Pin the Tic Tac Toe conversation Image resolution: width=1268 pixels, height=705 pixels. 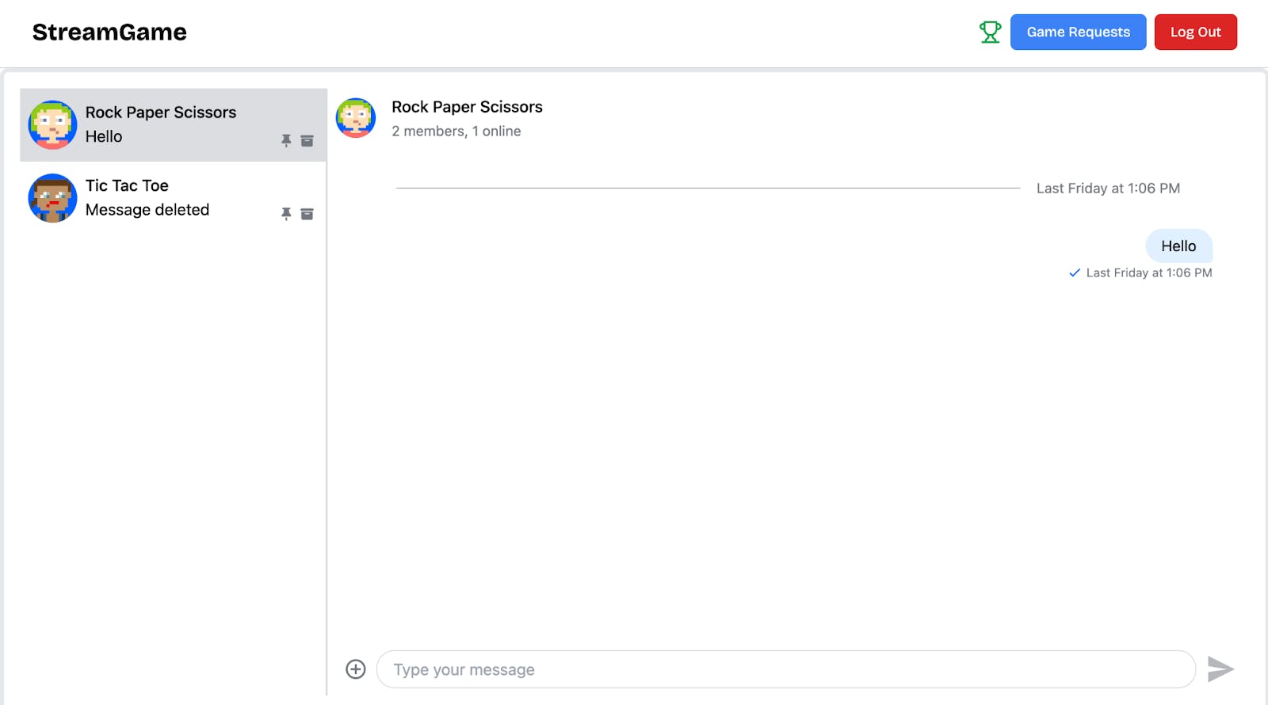[286, 214]
